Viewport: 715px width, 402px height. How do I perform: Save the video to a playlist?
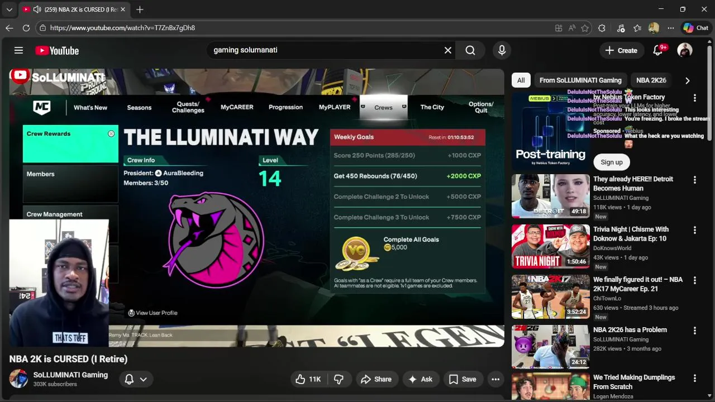463,379
